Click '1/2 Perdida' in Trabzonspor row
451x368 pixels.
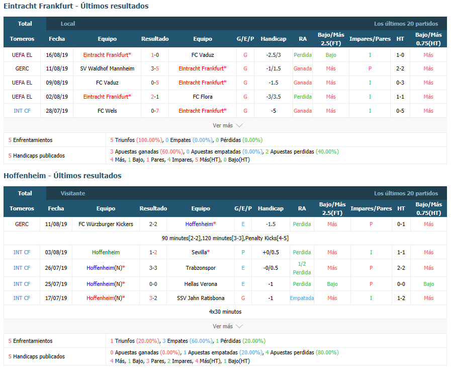(302, 268)
